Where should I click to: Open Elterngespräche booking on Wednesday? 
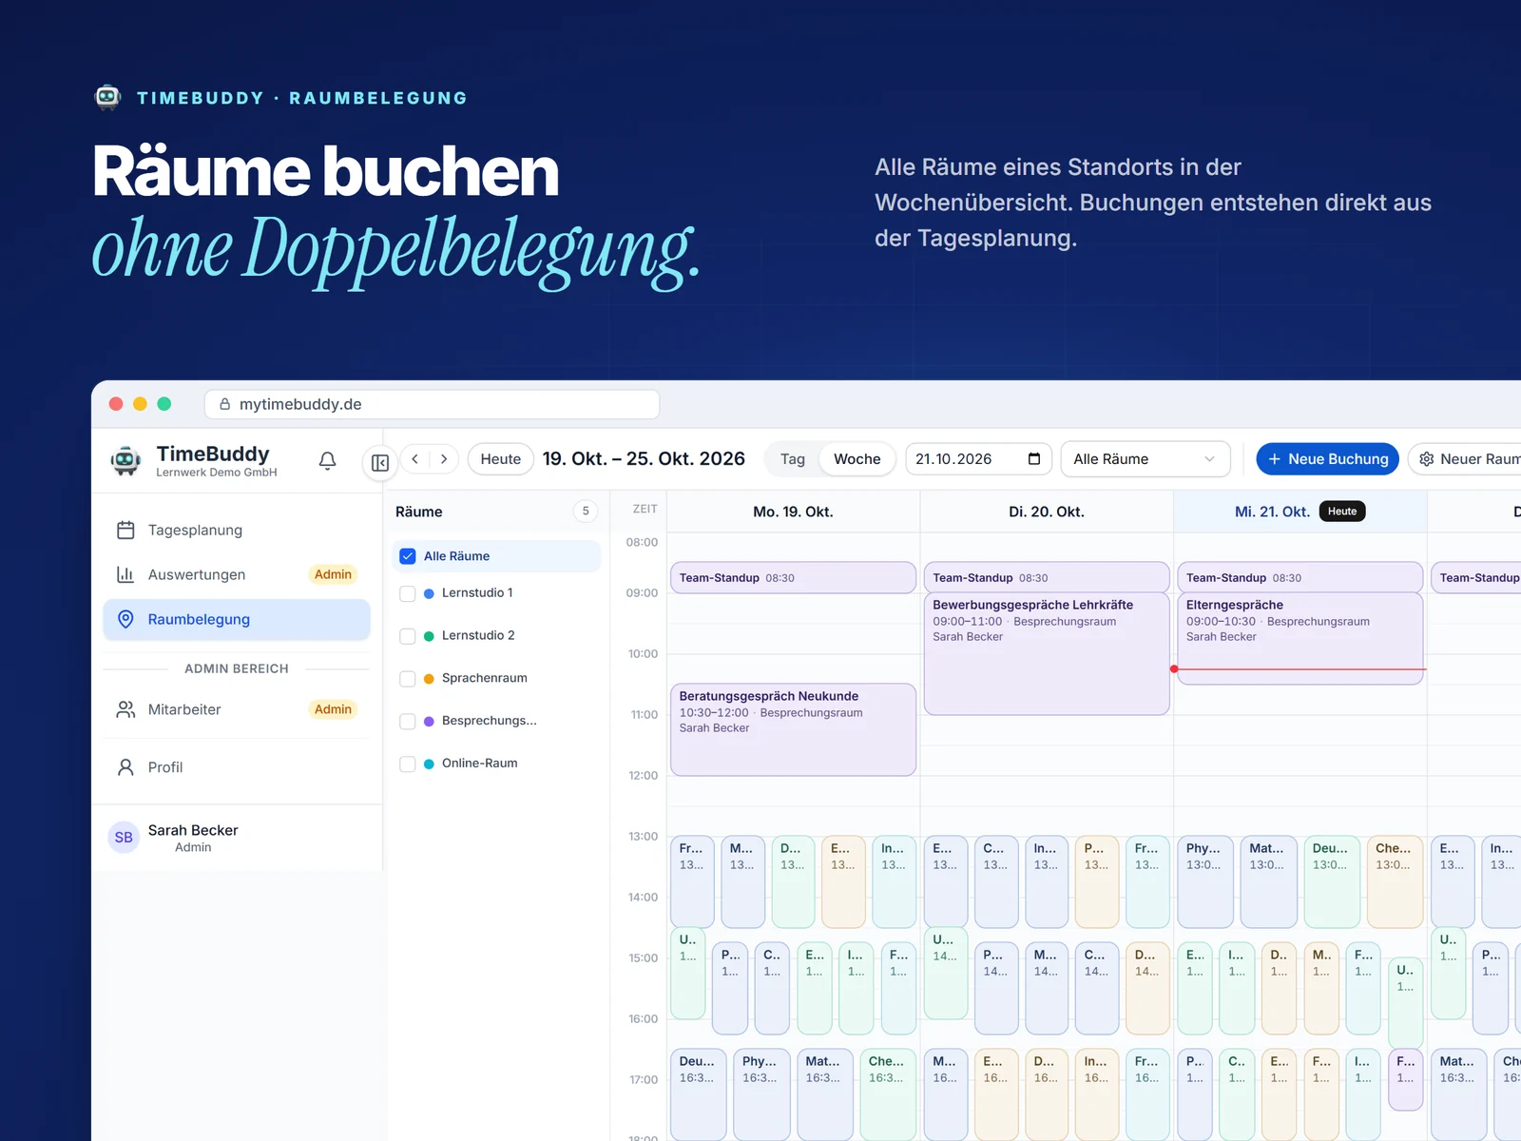click(x=1300, y=638)
